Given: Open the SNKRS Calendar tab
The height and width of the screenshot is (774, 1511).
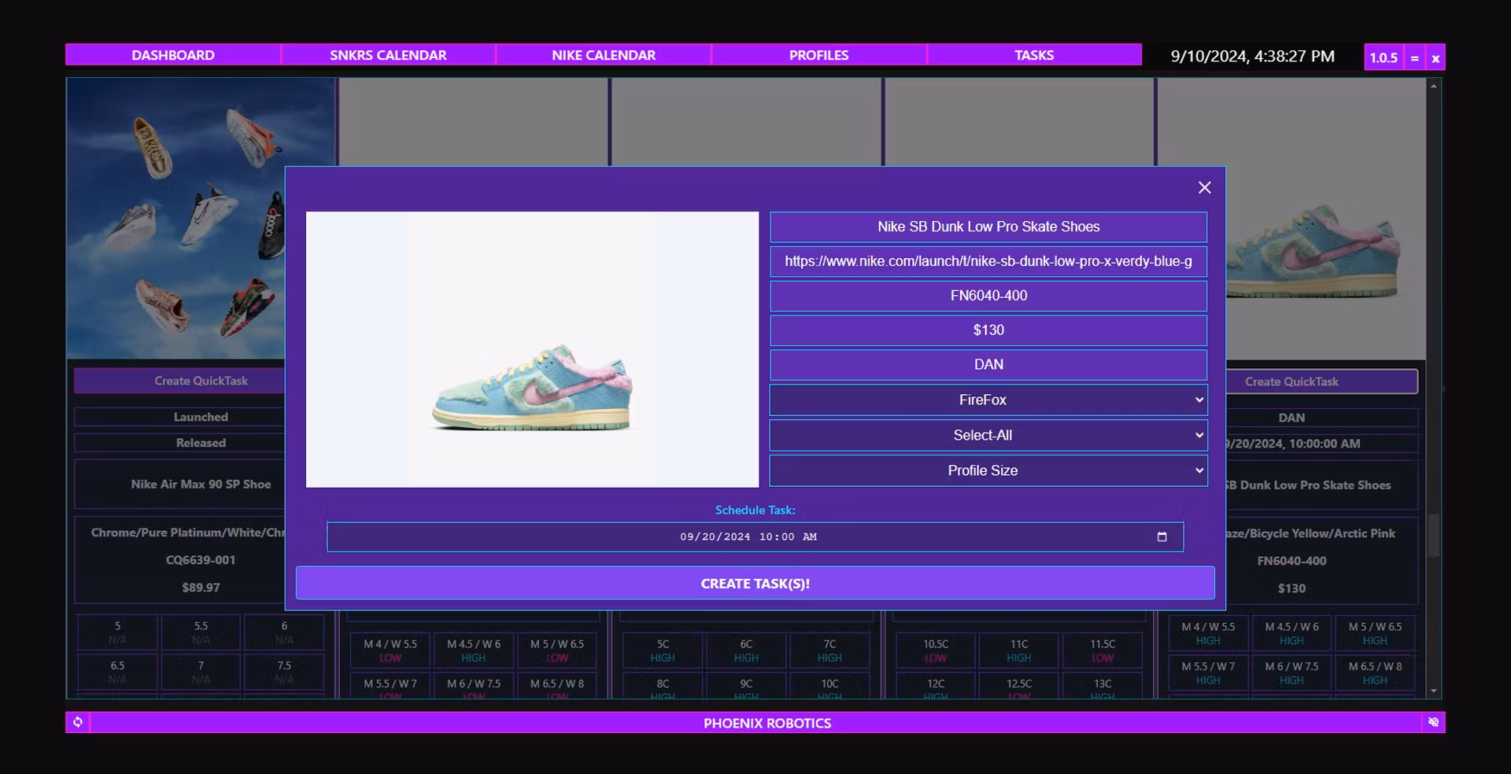Looking at the screenshot, I should click(x=388, y=55).
